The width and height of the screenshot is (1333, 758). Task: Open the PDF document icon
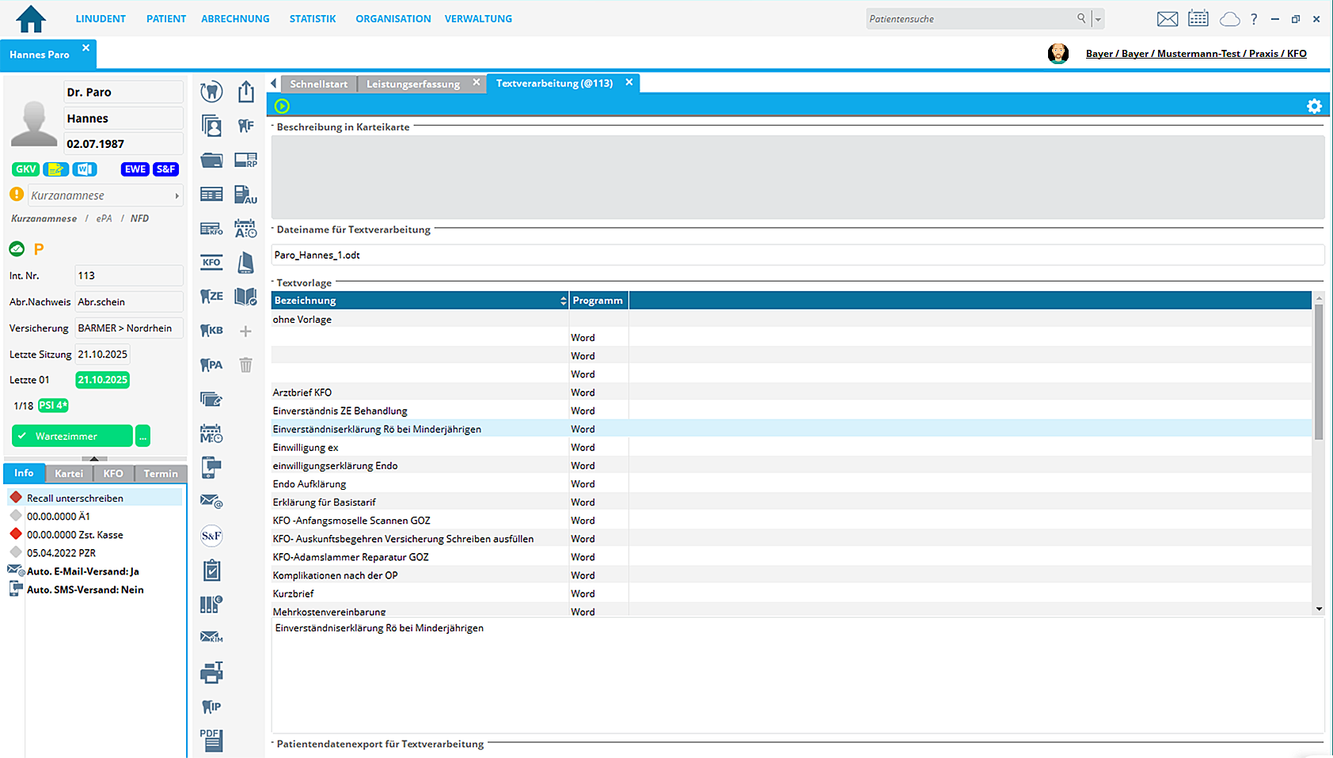coord(211,740)
